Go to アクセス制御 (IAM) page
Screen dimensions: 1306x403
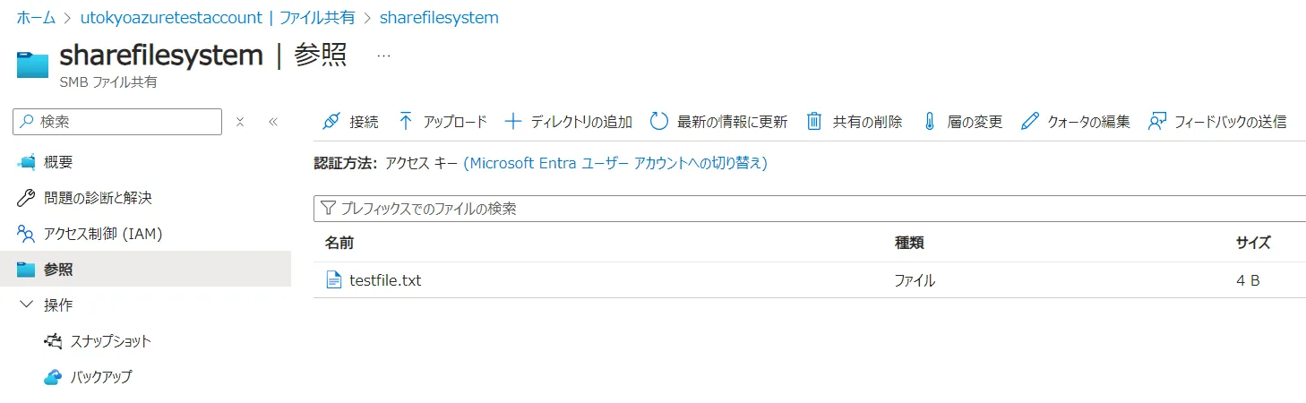pyautogui.click(x=102, y=234)
